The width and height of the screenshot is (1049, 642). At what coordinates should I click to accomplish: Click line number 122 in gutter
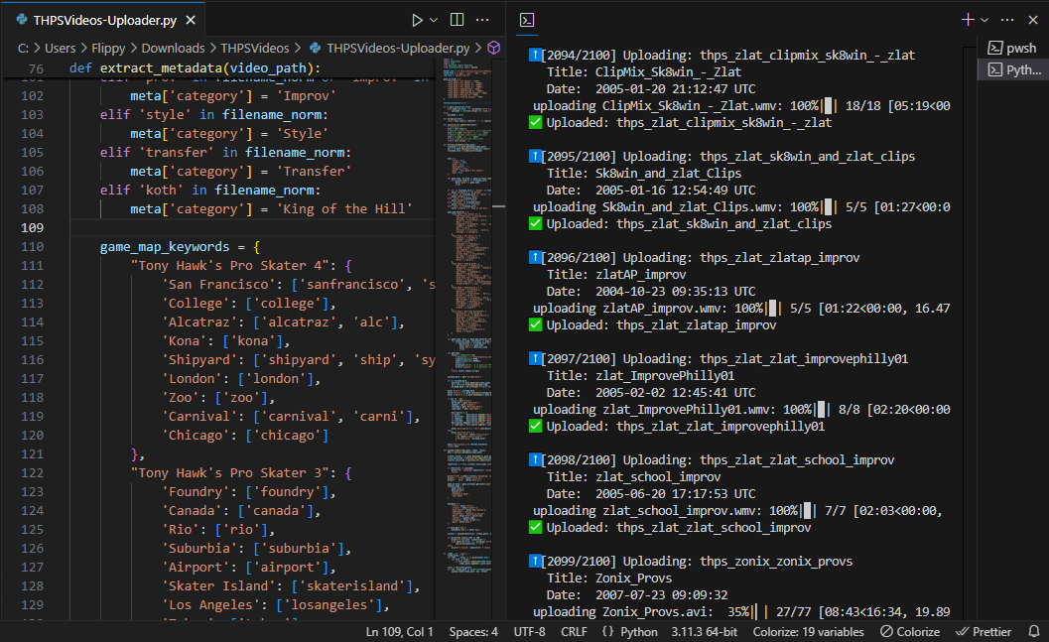coord(32,472)
